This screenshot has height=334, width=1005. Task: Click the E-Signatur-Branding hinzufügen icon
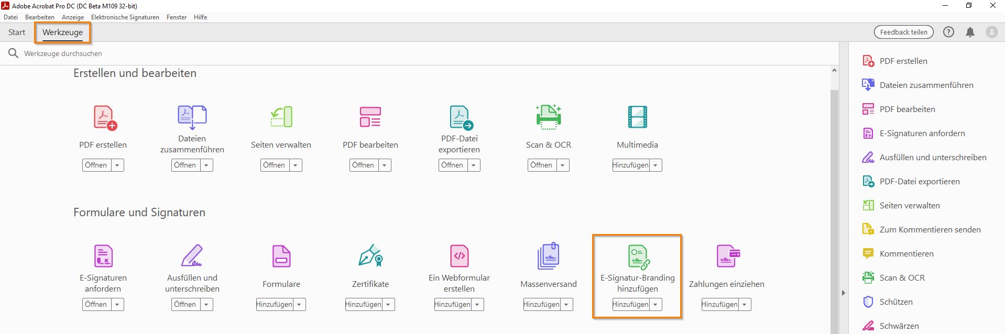click(639, 257)
